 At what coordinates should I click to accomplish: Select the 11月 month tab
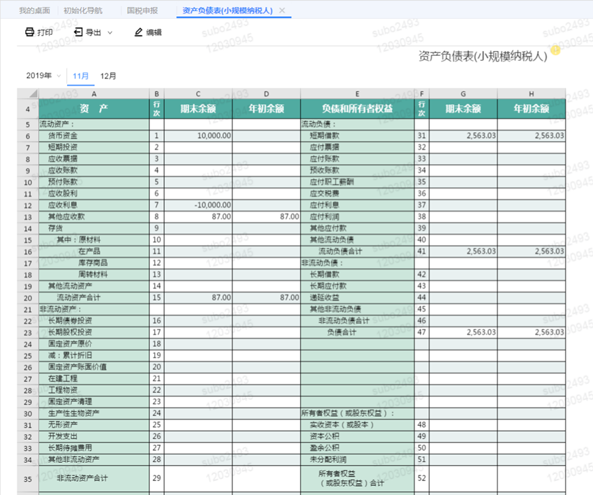pyautogui.click(x=80, y=76)
